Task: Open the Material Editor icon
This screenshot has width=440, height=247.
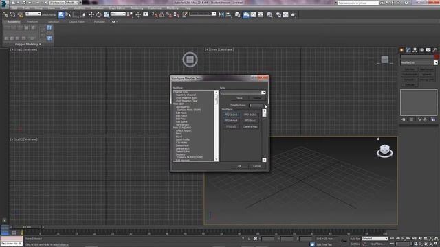Action: [269, 14]
